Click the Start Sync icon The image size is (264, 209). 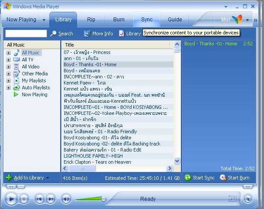pos(188,178)
